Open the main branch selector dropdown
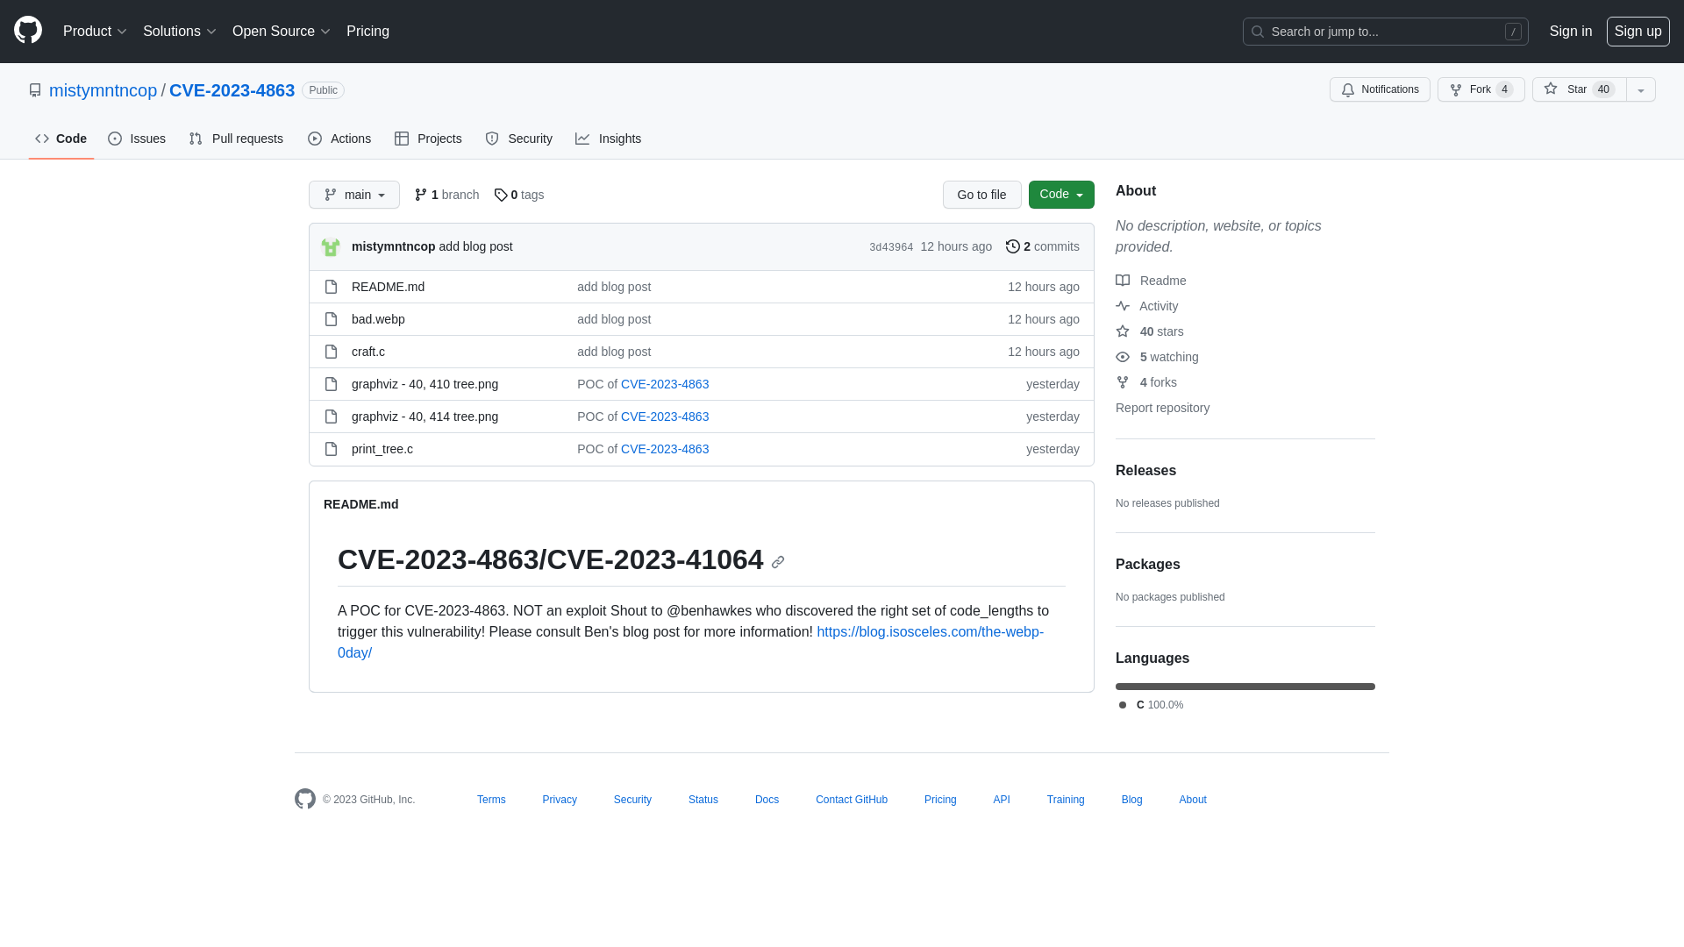Screen dimensions: 1684x947 [354, 195]
